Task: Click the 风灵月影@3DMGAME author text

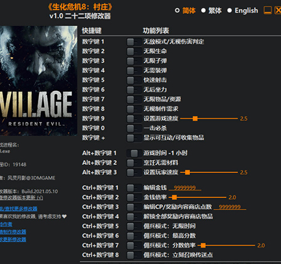Action: 31,178
